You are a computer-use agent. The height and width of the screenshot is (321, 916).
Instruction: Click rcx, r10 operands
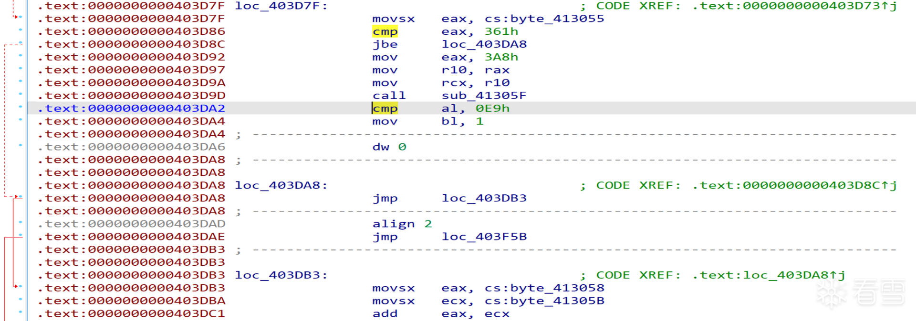476,83
